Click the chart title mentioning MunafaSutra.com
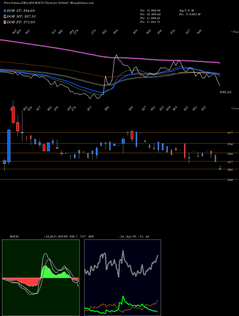Viewport: 239px width, 316px height. 49,3
